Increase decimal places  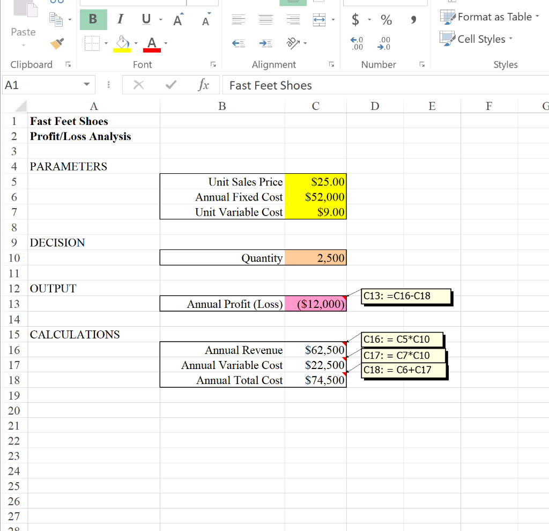coord(357,43)
